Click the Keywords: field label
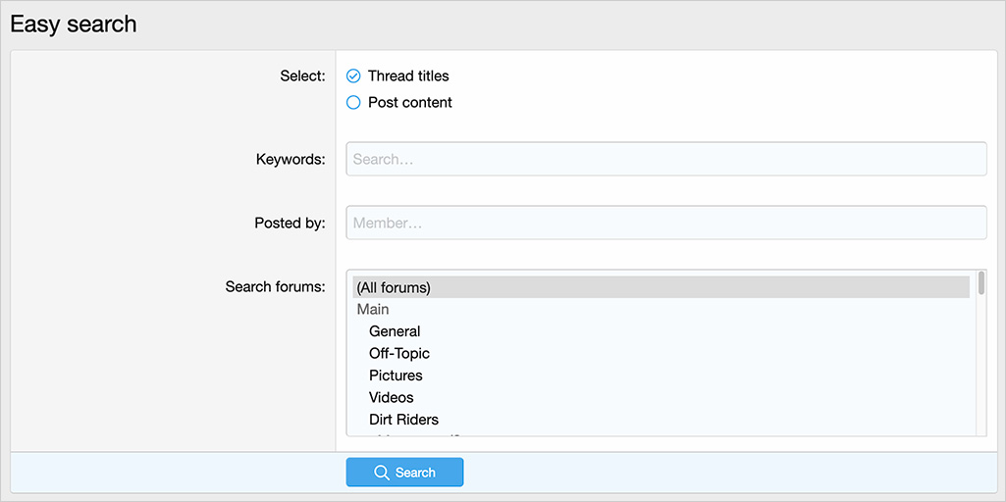The width and height of the screenshot is (1006, 502). (x=291, y=159)
